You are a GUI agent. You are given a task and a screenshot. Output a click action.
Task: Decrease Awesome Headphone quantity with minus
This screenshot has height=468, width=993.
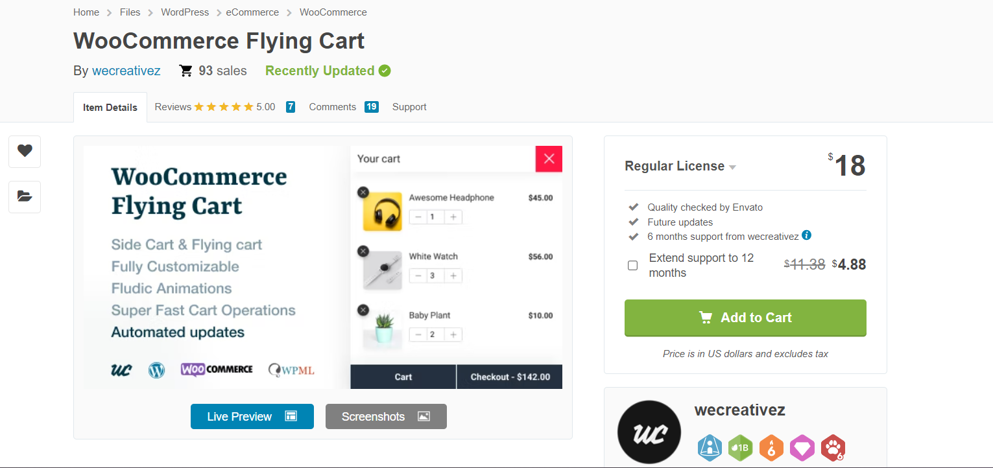coord(418,217)
